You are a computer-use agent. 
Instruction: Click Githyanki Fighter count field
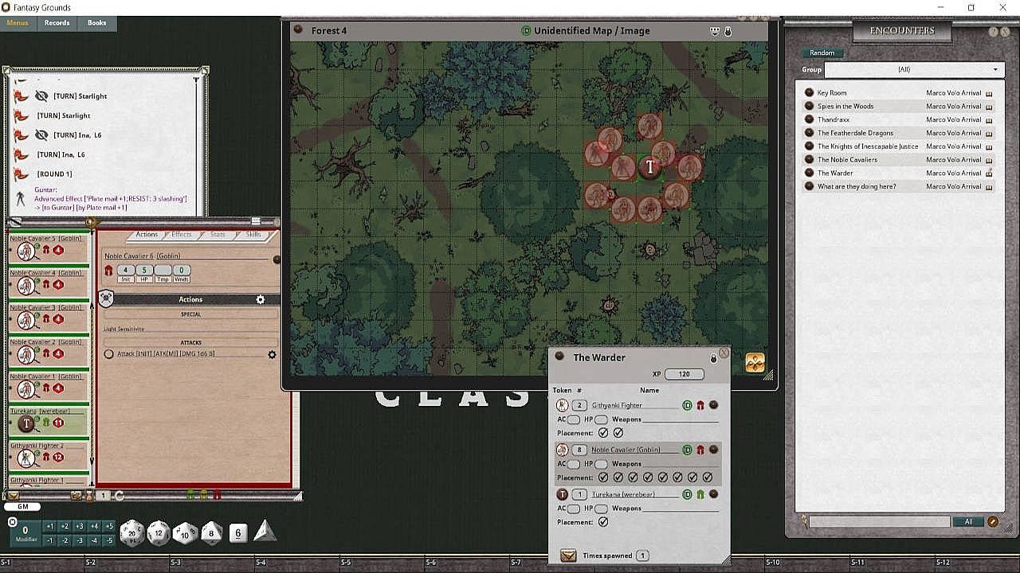pos(579,405)
